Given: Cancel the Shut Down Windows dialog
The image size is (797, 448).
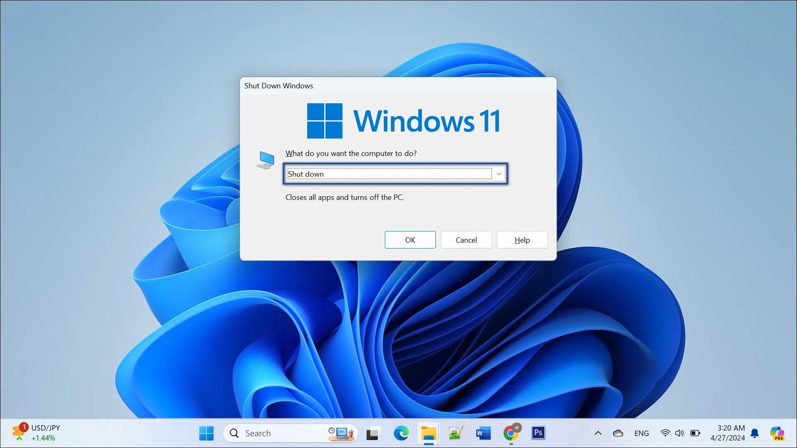Looking at the screenshot, I should (466, 240).
